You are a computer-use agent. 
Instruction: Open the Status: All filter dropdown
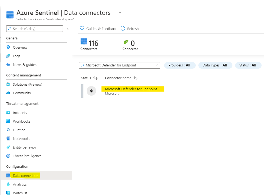coord(248,65)
